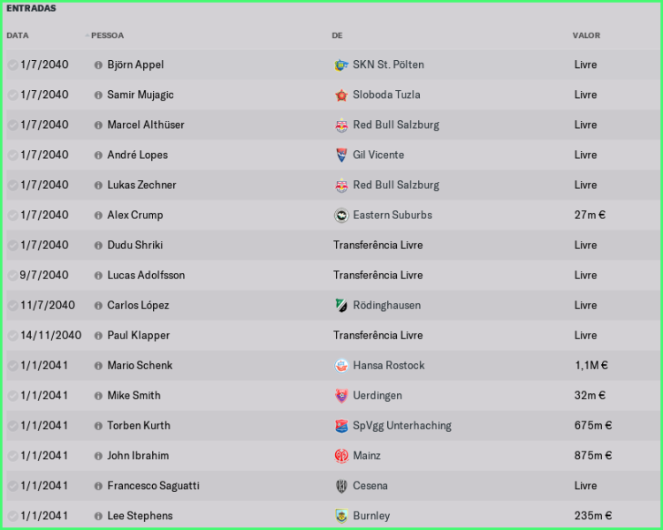Screen dimensions: 663x530
Task: Sort the list by DATA column header
Action: 18,35
